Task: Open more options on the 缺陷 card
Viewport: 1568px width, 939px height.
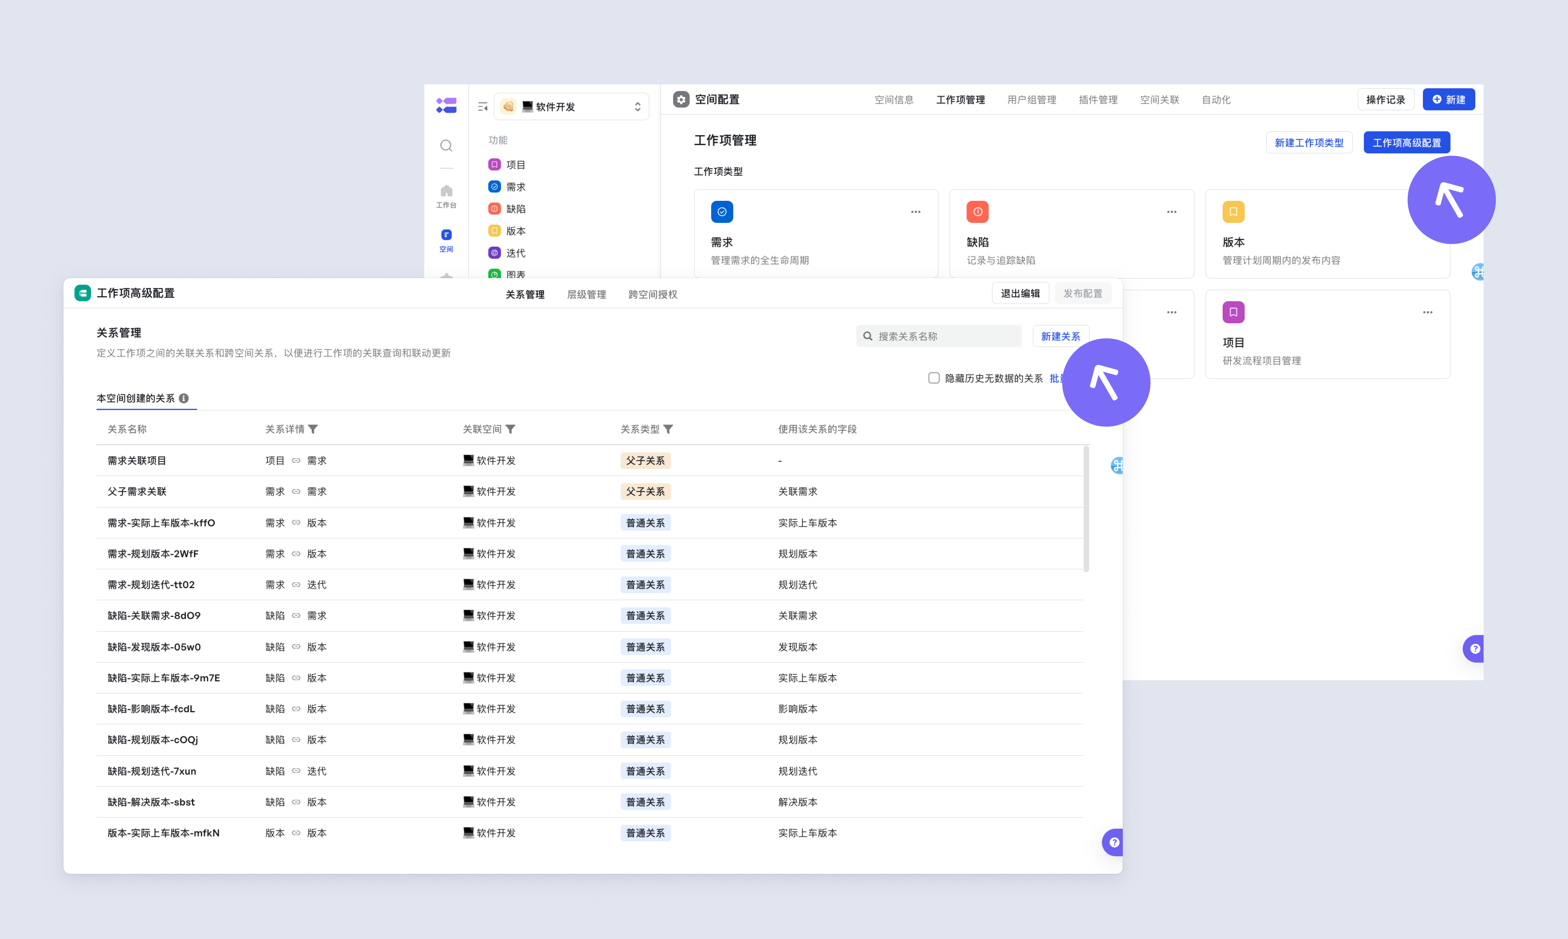Action: (1172, 212)
